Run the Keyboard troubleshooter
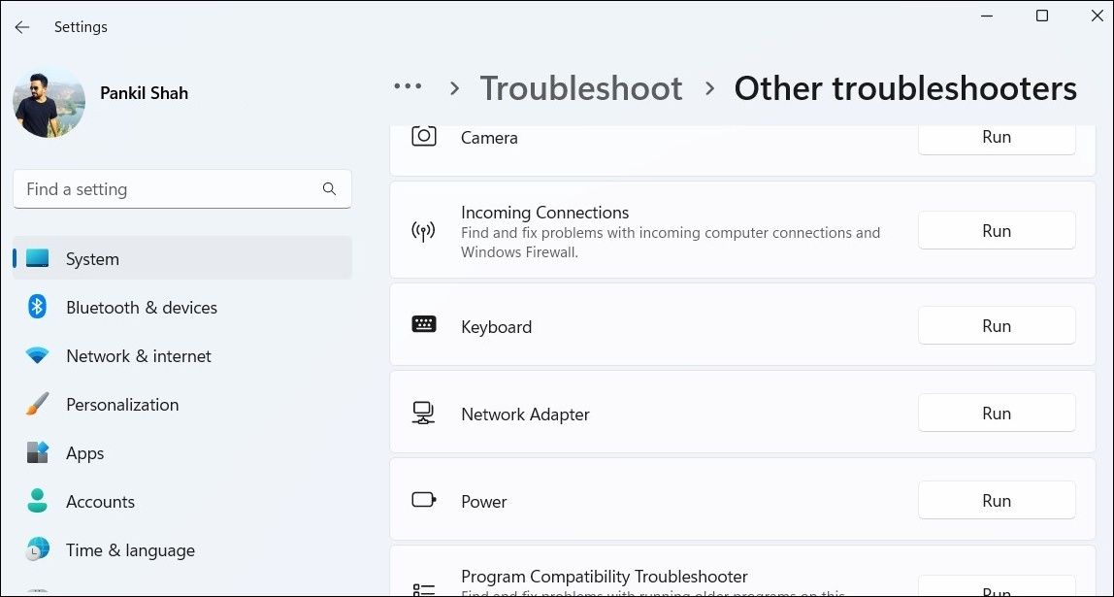1114x597 pixels. coord(996,325)
